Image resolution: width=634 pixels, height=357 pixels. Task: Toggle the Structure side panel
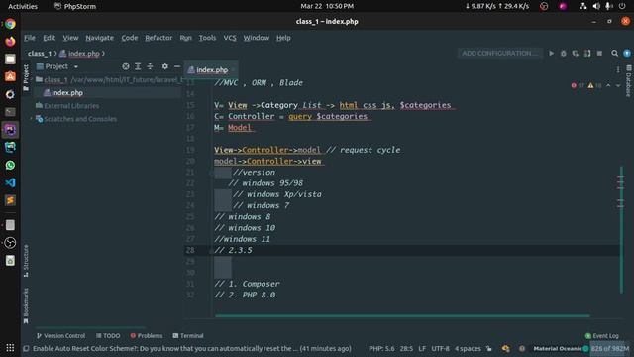point(26,261)
